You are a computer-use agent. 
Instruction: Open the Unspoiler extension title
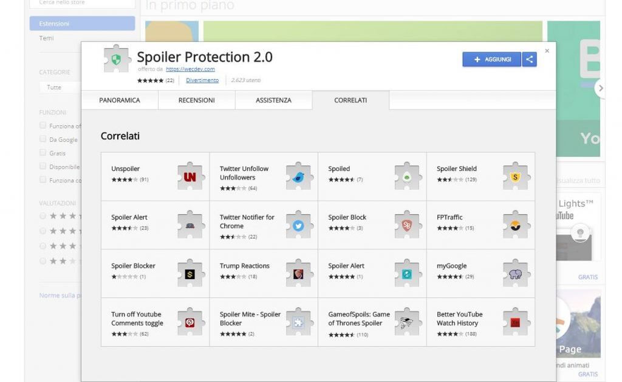[x=125, y=168]
